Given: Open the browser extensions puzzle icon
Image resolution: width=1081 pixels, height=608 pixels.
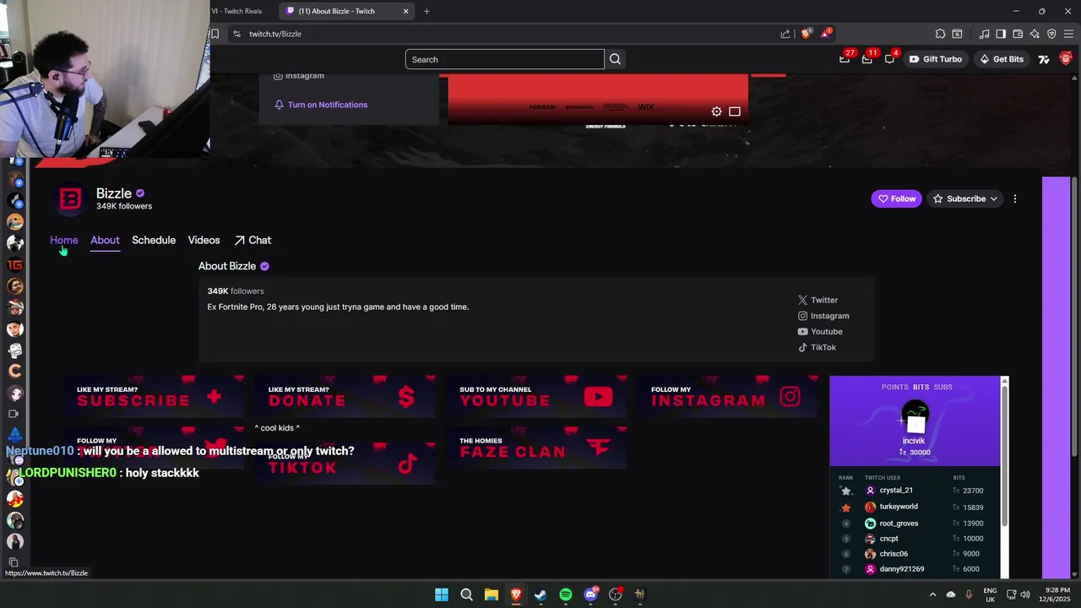Looking at the screenshot, I should 940,34.
